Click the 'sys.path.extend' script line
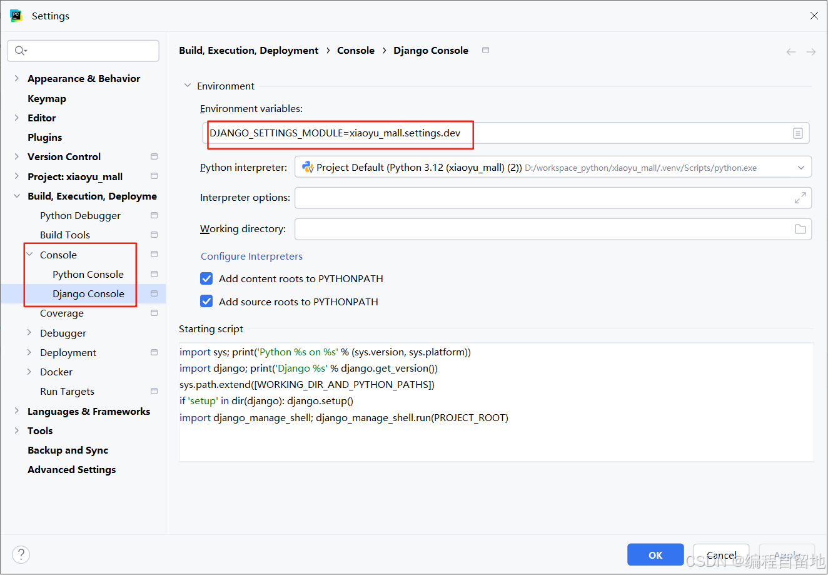Screen dimensions: 828x575 307,384
